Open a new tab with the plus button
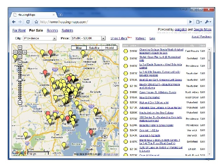This screenshot has height=167, width=223. tap(60, 15)
